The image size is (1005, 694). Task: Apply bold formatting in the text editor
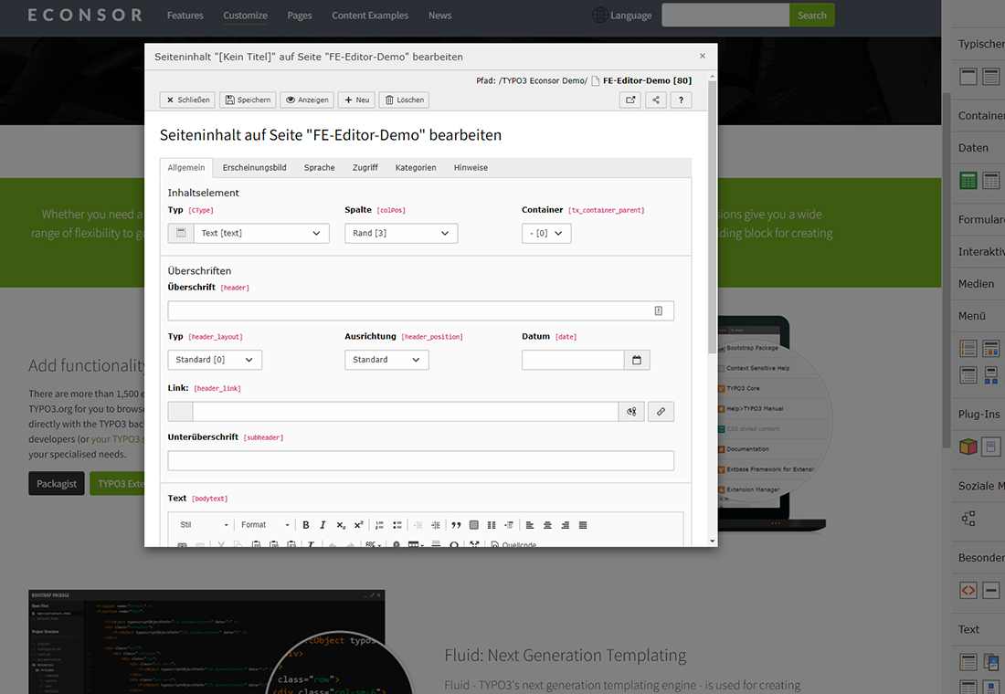306,525
